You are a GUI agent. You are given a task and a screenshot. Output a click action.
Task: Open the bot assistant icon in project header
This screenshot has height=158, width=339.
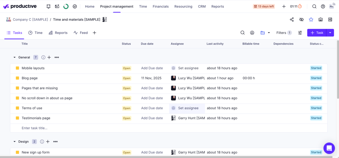[321, 19]
